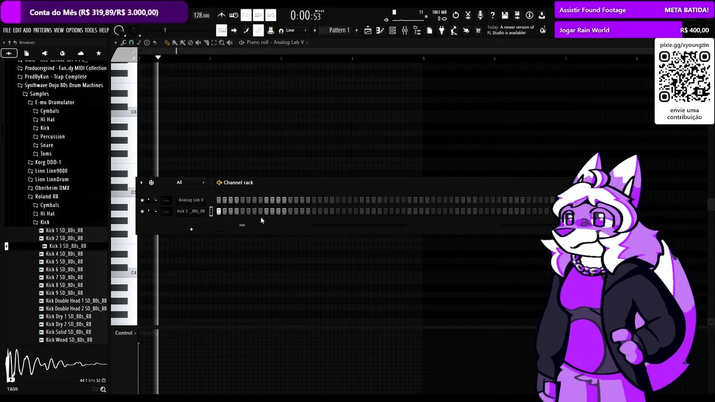The image size is (715, 402).
Task: Click the update notification globe icon
Action: point(543,30)
